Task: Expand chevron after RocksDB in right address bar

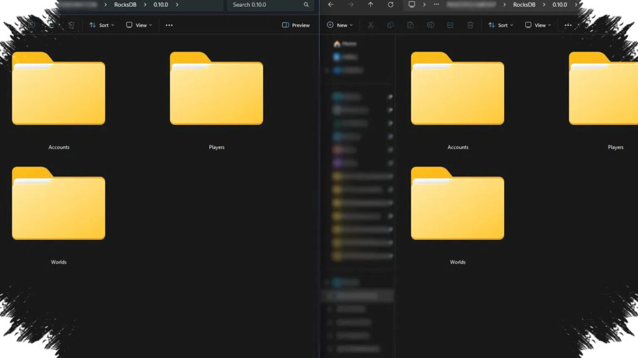Action: point(544,4)
